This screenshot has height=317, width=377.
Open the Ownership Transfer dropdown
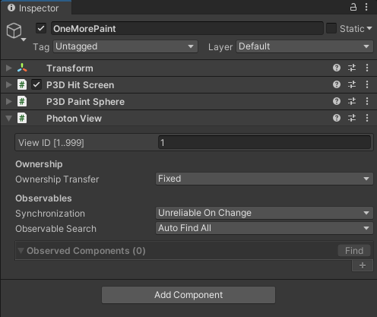tap(265, 179)
